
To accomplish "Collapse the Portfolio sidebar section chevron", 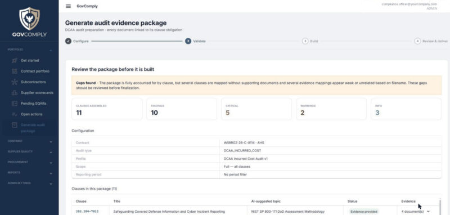I will click(x=51, y=50).
